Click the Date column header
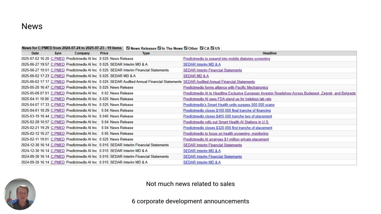Screen dimensions: 381x214 coord(35,53)
